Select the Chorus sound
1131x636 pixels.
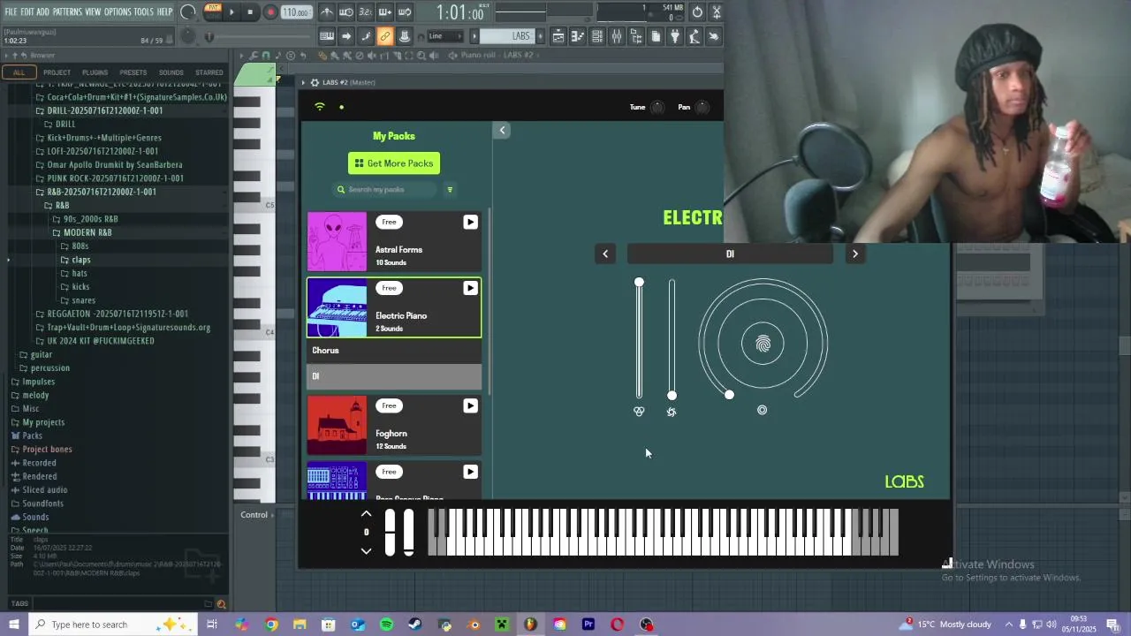coord(394,351)
